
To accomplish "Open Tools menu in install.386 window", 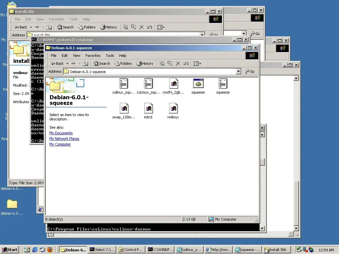I will (73, 19).
